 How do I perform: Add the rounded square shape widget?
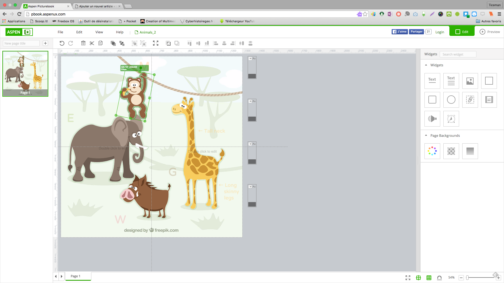(x=432, y=100)
